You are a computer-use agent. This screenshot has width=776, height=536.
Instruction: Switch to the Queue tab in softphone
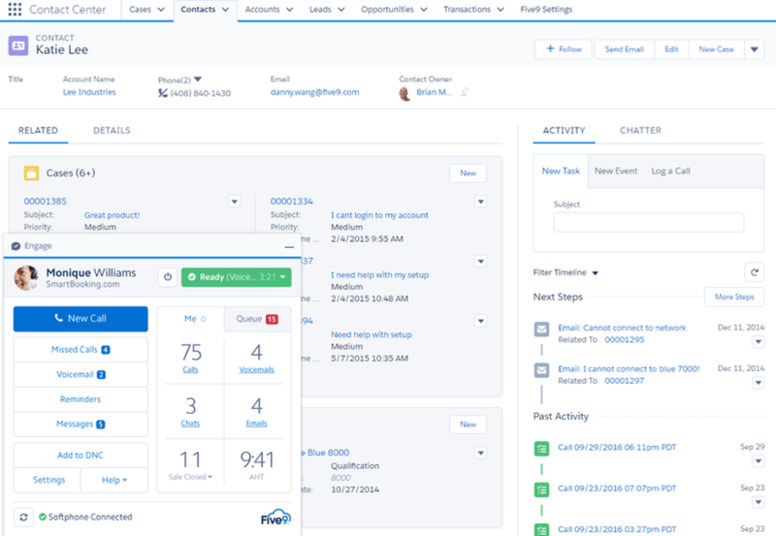pyautogui.click(x=257, y=319)
